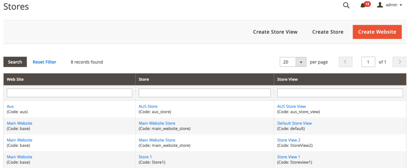Open the Default Store View link

(x=294, y=123)
